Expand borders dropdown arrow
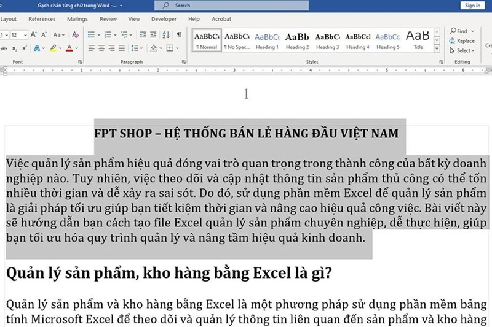 177,48
